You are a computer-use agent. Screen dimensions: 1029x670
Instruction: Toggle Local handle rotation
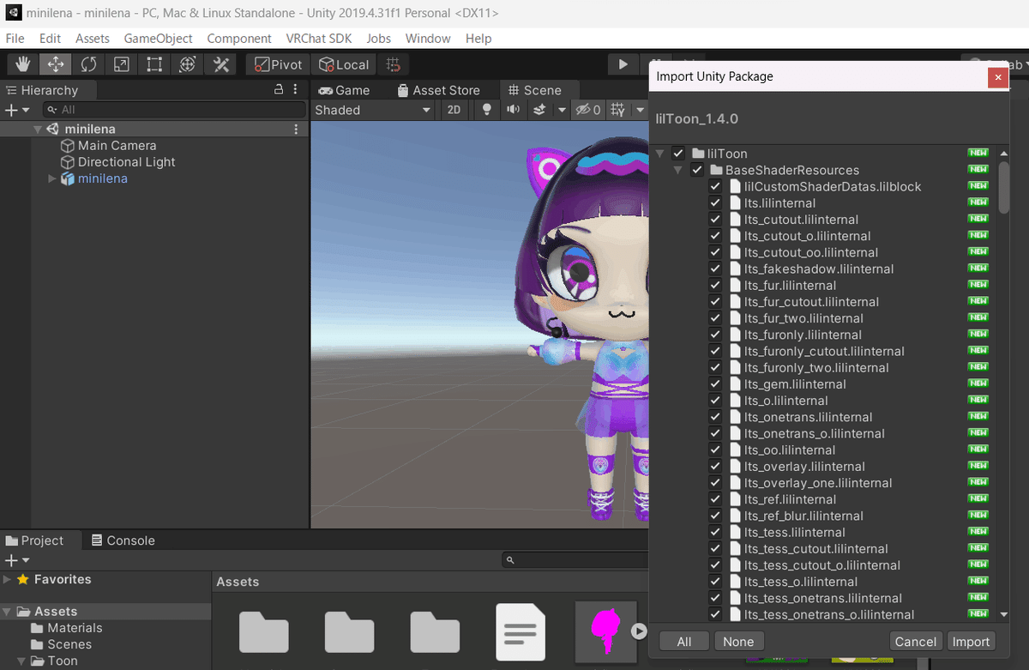(x=344, y=64)
